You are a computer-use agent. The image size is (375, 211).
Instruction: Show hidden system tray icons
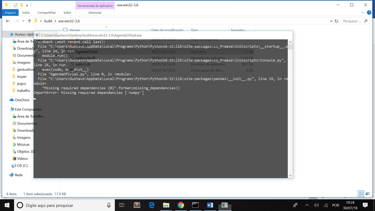coord(307,205)
